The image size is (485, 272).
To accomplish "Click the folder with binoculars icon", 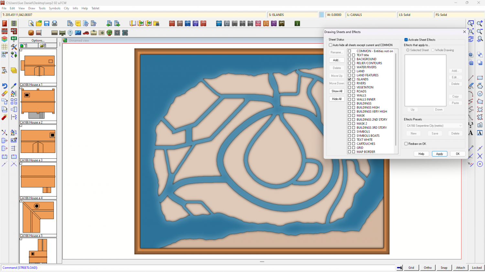I will point(156,23).
